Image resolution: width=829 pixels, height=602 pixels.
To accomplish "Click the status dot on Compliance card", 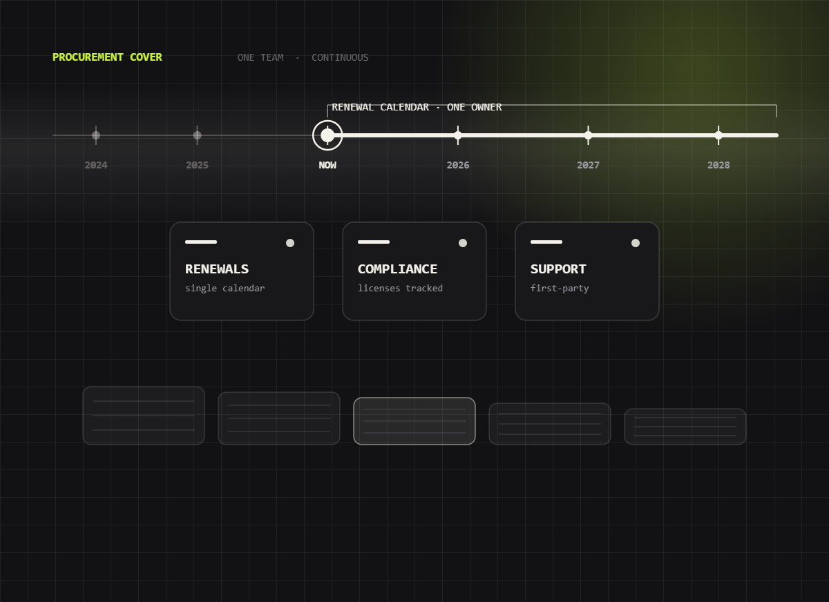I will (463, 243).
